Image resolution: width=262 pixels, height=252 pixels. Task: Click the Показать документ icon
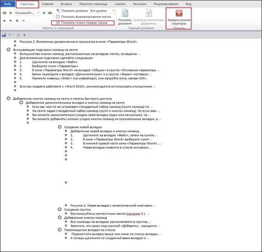point(125,16)
